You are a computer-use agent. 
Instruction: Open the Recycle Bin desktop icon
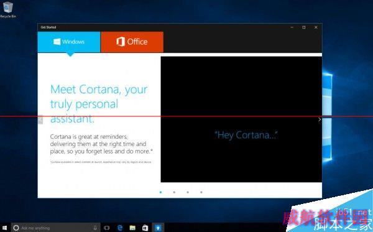8,10
